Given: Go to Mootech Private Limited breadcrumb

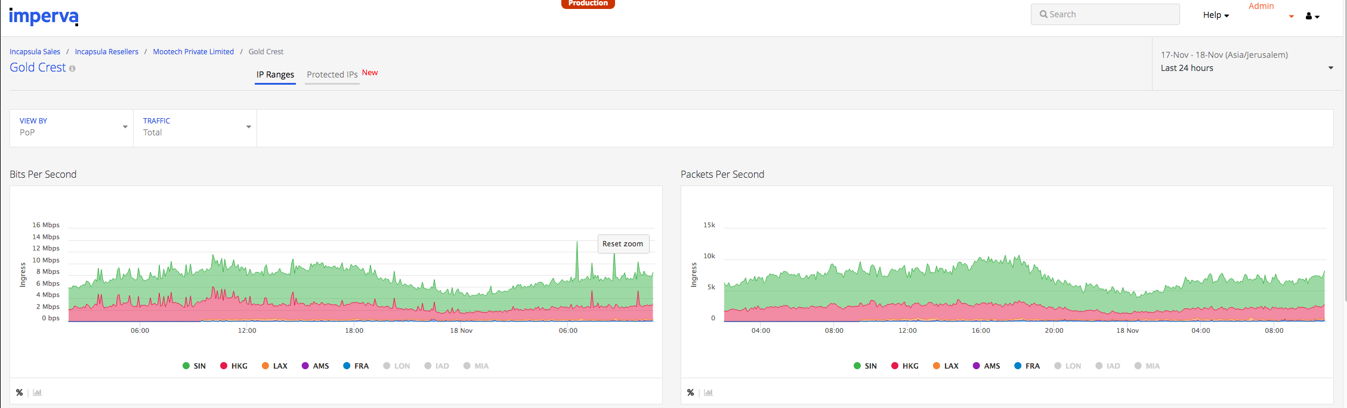Looking at the screenshot, I should coord(193,52).
